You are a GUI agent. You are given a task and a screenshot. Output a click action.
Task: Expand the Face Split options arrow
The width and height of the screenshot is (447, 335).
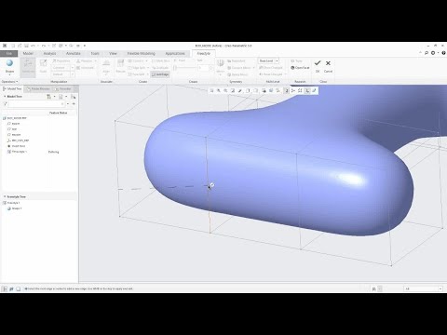(147, 74)
